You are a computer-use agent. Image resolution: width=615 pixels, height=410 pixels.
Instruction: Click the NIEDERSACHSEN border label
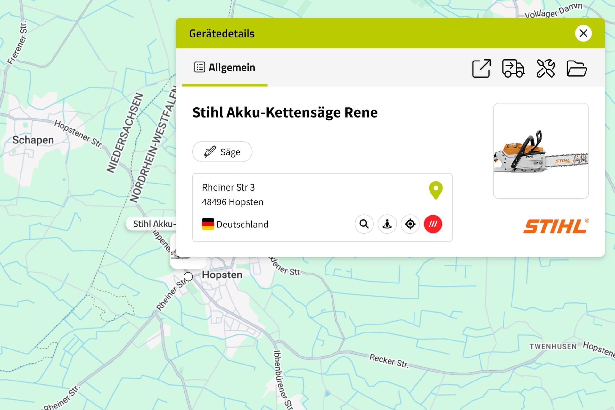coord(125,133)
